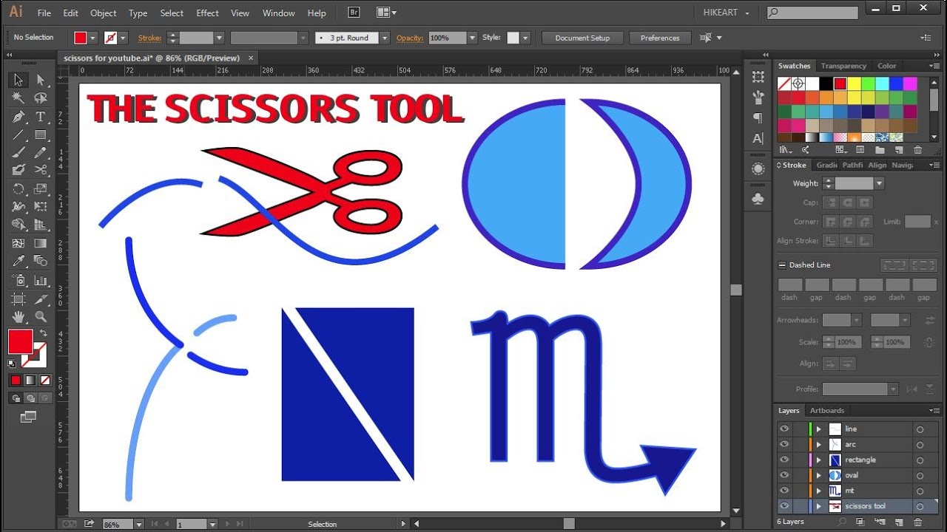Click the Opacity link in control bar
The image size is (947, 532).
pyautogui.click(x=409, y=38)
